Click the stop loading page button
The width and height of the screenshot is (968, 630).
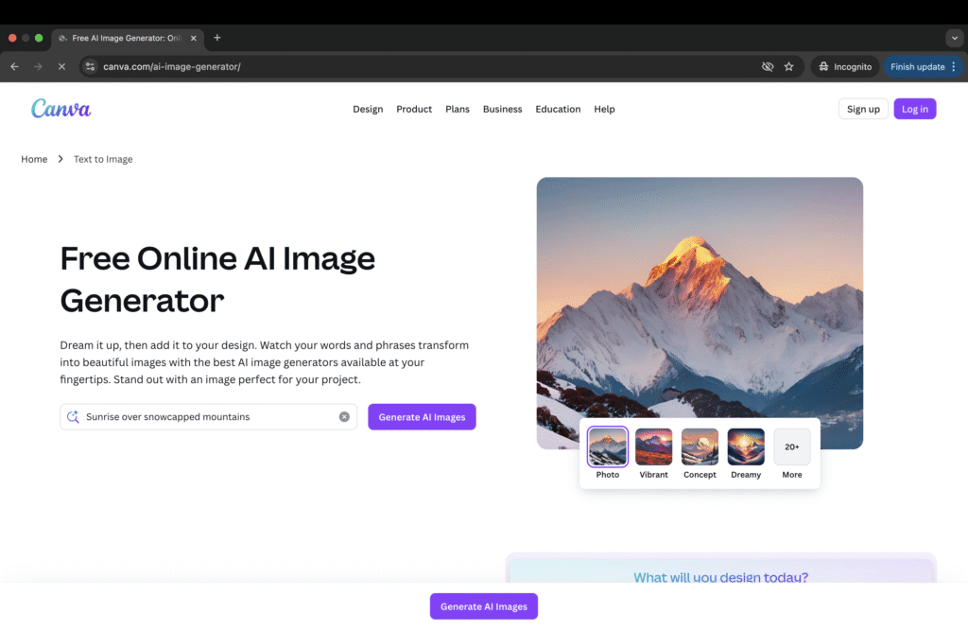point(61,67)
